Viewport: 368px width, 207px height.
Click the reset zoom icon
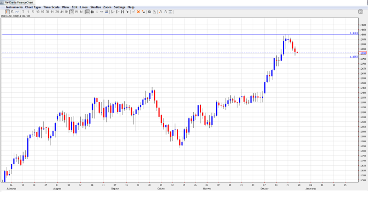coord(170,12)
